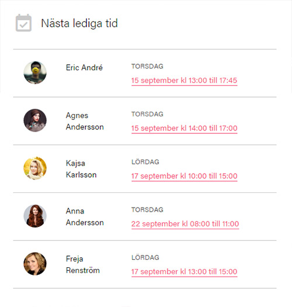Book 17 september kl 13:00 till 15:00
Screen dimensions: 292x307
click(x=184, y=271)
